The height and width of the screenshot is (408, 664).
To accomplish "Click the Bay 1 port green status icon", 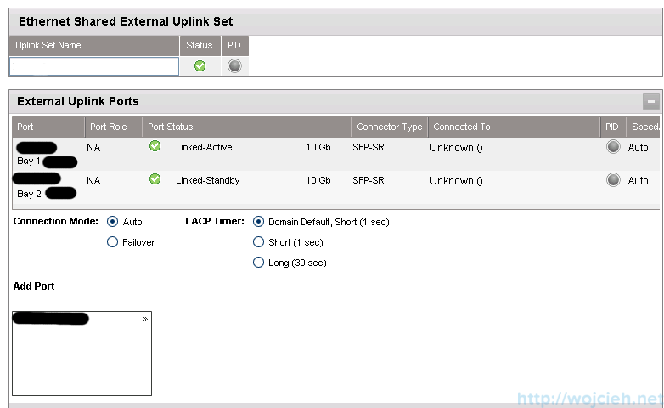I will pos(155,146).
